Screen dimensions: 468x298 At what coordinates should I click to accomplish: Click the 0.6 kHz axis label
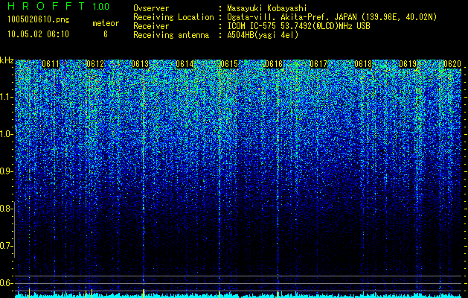[6, 283]
